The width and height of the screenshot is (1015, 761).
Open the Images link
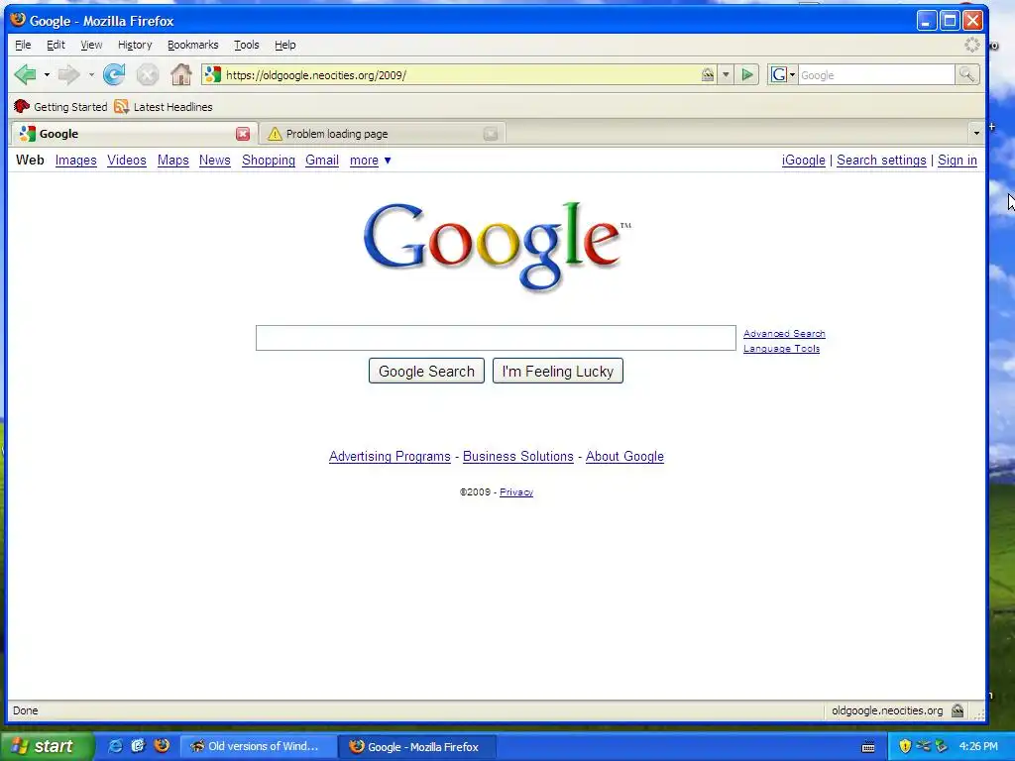(x=75, y=161)
